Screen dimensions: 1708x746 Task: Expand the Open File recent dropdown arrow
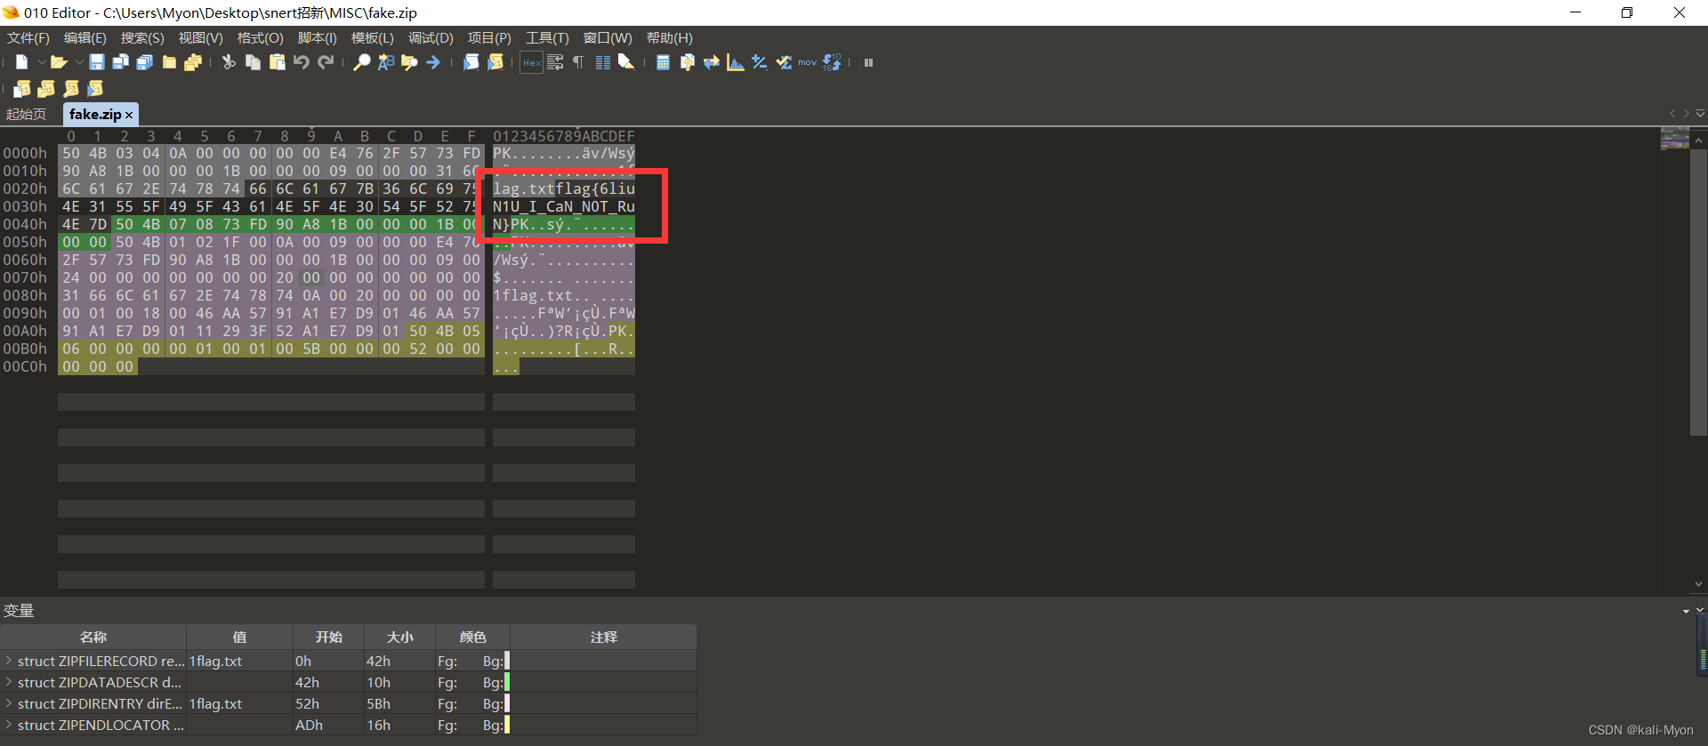point(79,62)
